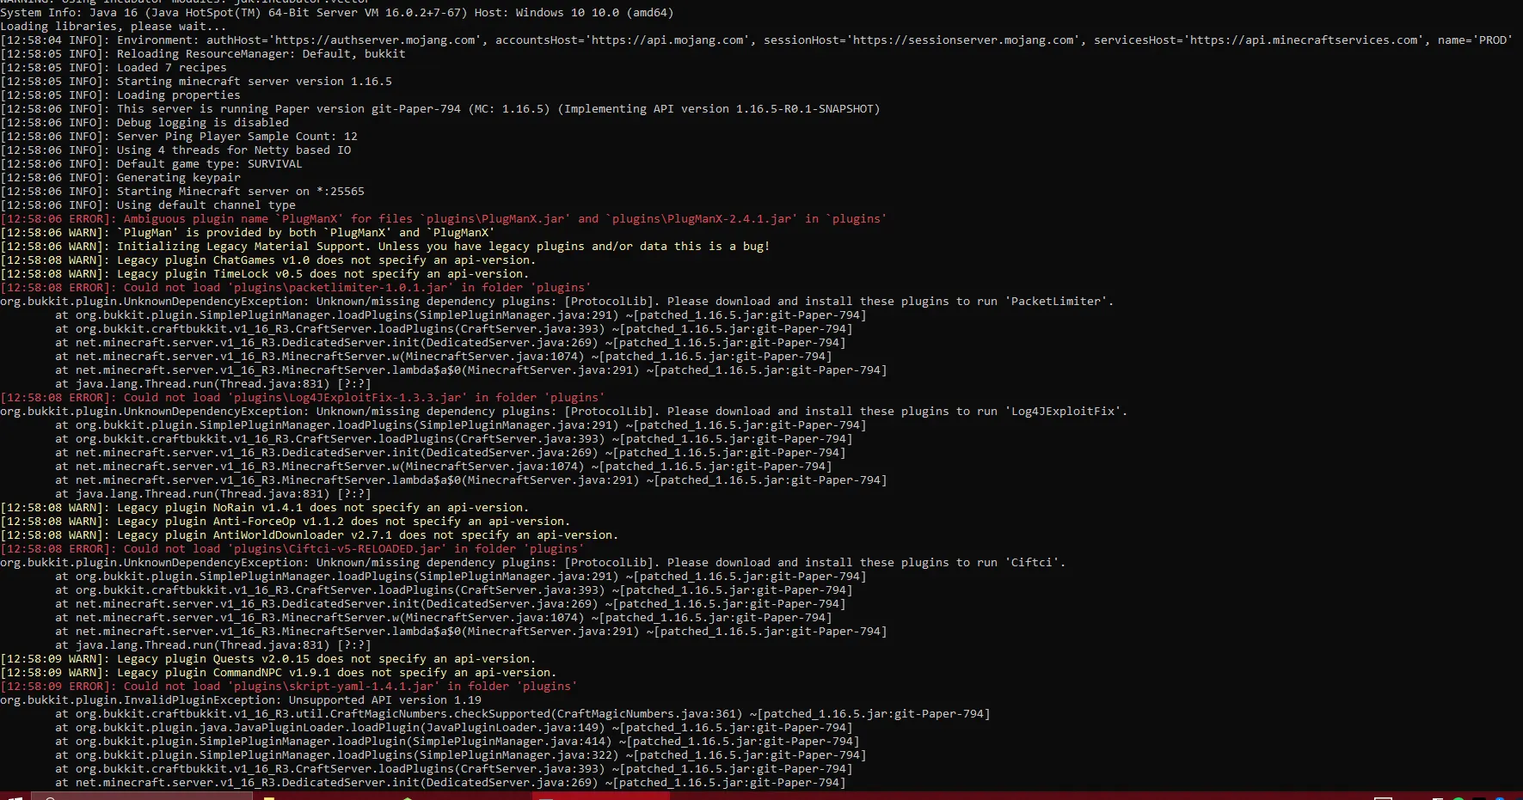Screen dimensions: 1523x800
Task: Click stack line 'SimplePluginManager.java:414'
Action: pos(458,742)
